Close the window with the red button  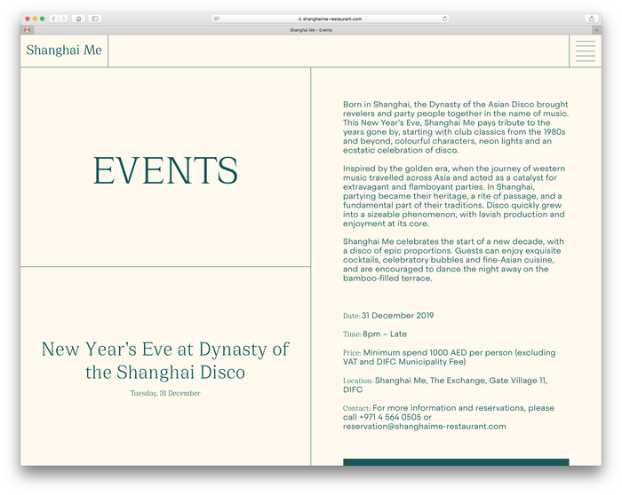point(28,19)
